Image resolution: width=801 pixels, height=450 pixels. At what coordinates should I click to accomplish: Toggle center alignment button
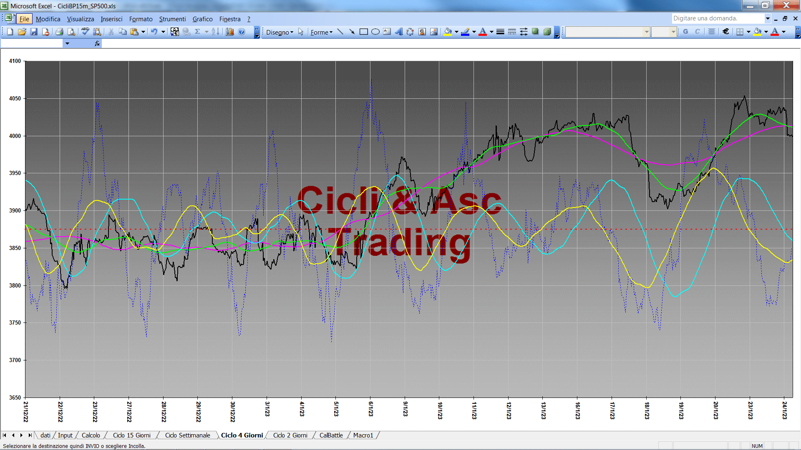pos(712,32)
